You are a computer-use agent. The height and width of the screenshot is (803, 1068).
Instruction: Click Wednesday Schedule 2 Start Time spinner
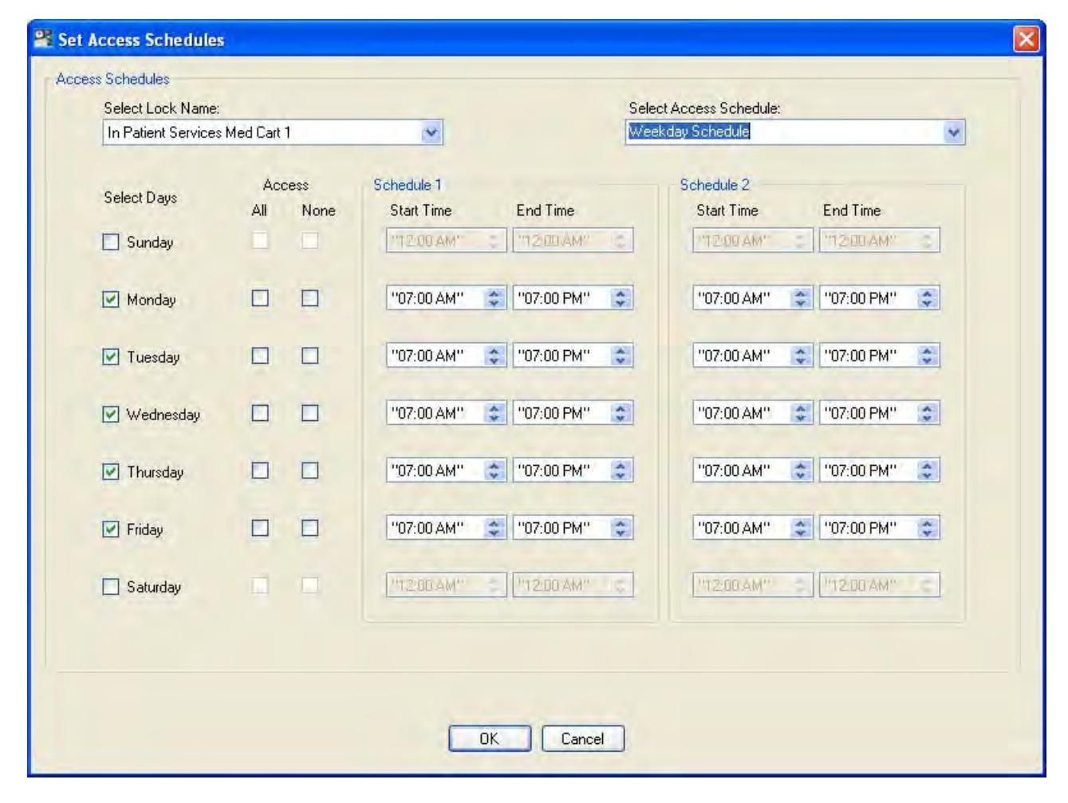[x=801, y=413]
